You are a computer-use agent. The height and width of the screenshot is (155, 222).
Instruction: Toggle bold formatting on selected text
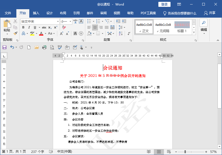pyautogui.click(x=23, y=27)
